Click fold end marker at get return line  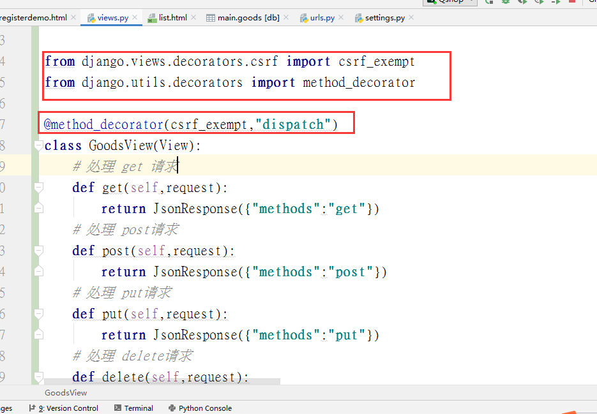pos(38,208)
